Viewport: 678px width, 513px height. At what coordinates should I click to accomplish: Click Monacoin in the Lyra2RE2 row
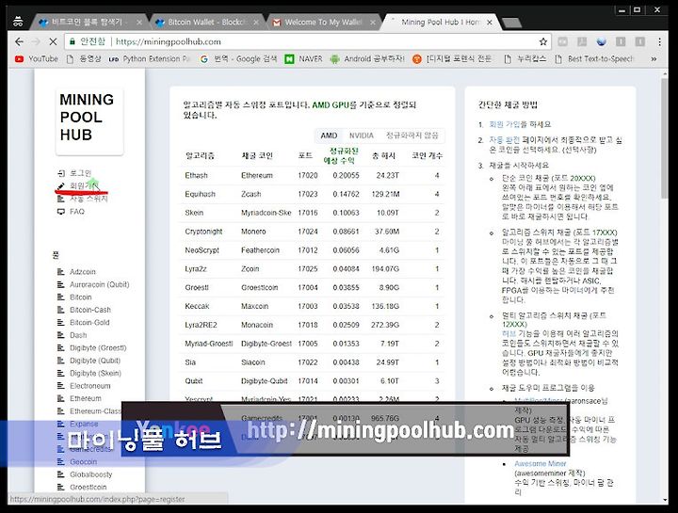257,325
